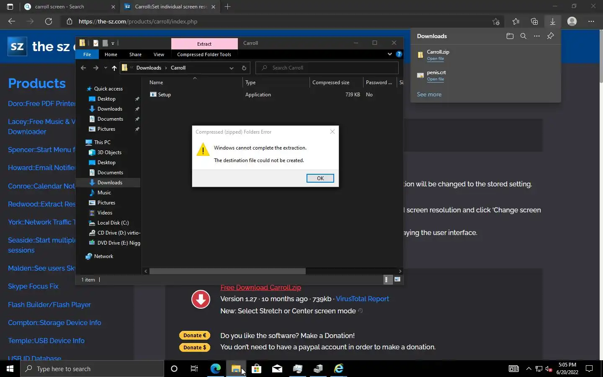
Task: Open DVD Drive (E:) in navigation pane
Action: (119, 243)
